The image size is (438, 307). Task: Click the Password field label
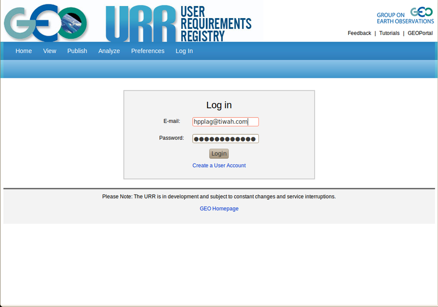pos(171,138)
